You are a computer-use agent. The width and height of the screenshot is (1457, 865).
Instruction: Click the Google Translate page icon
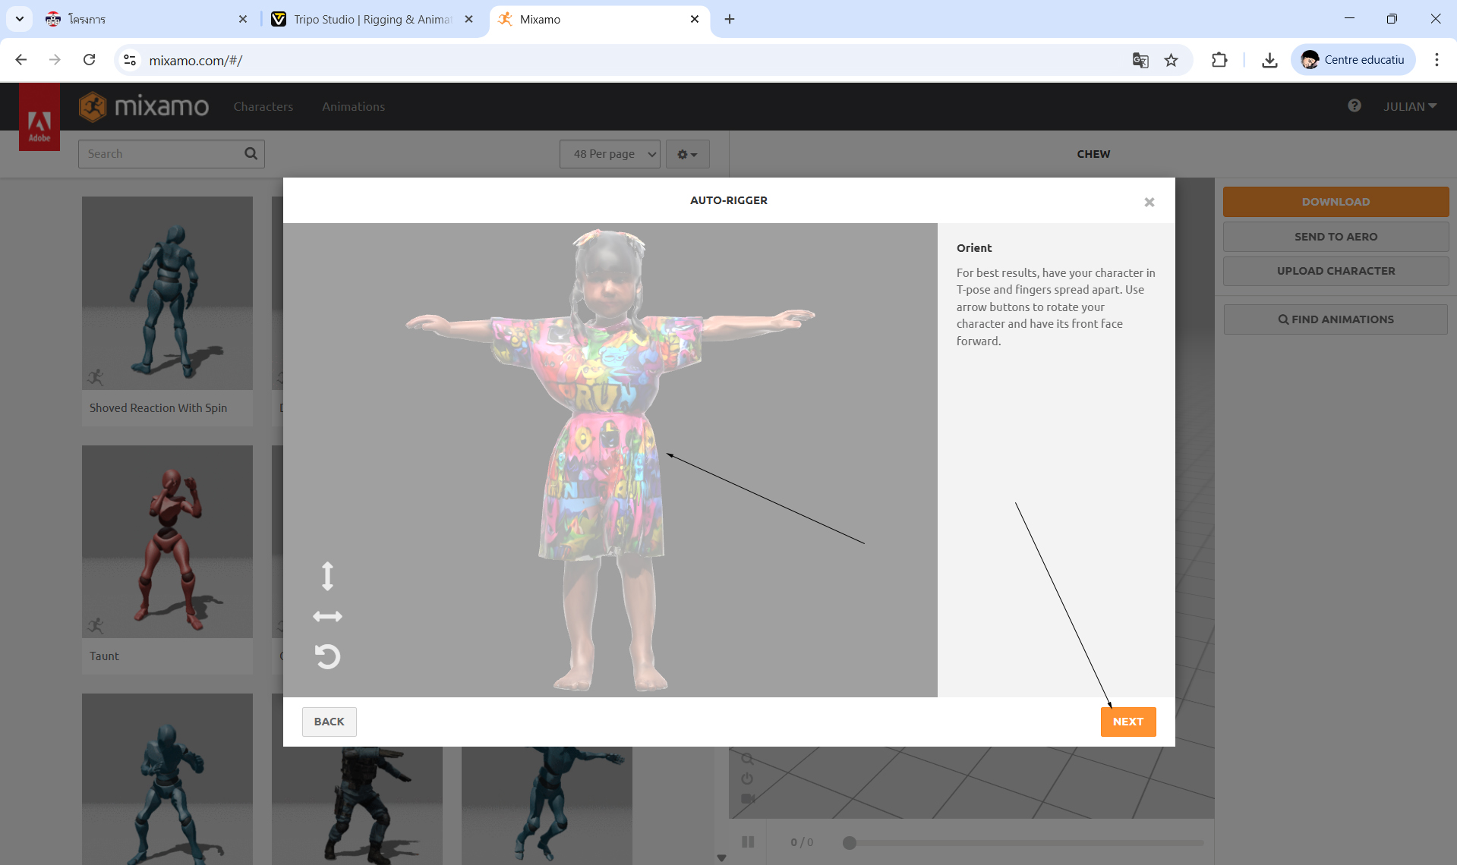point(1140,60)
